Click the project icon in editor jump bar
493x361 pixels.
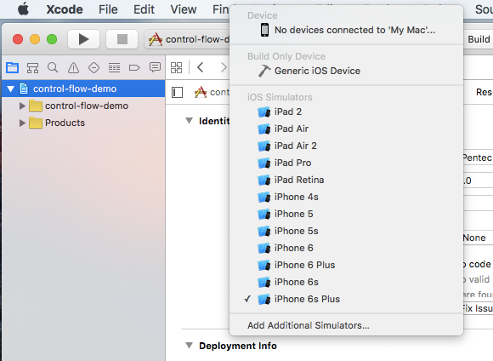[x=201, y=92]
